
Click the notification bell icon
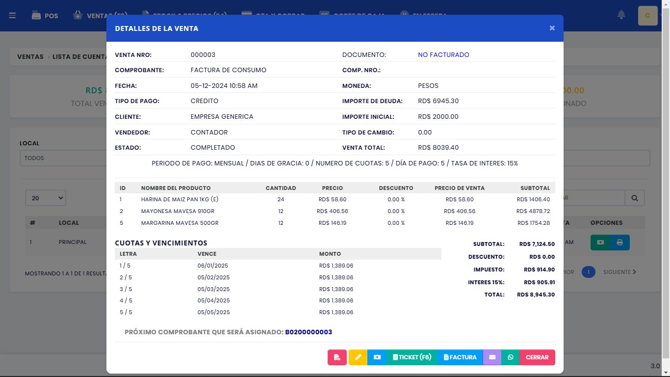click(x=621, y=15)
